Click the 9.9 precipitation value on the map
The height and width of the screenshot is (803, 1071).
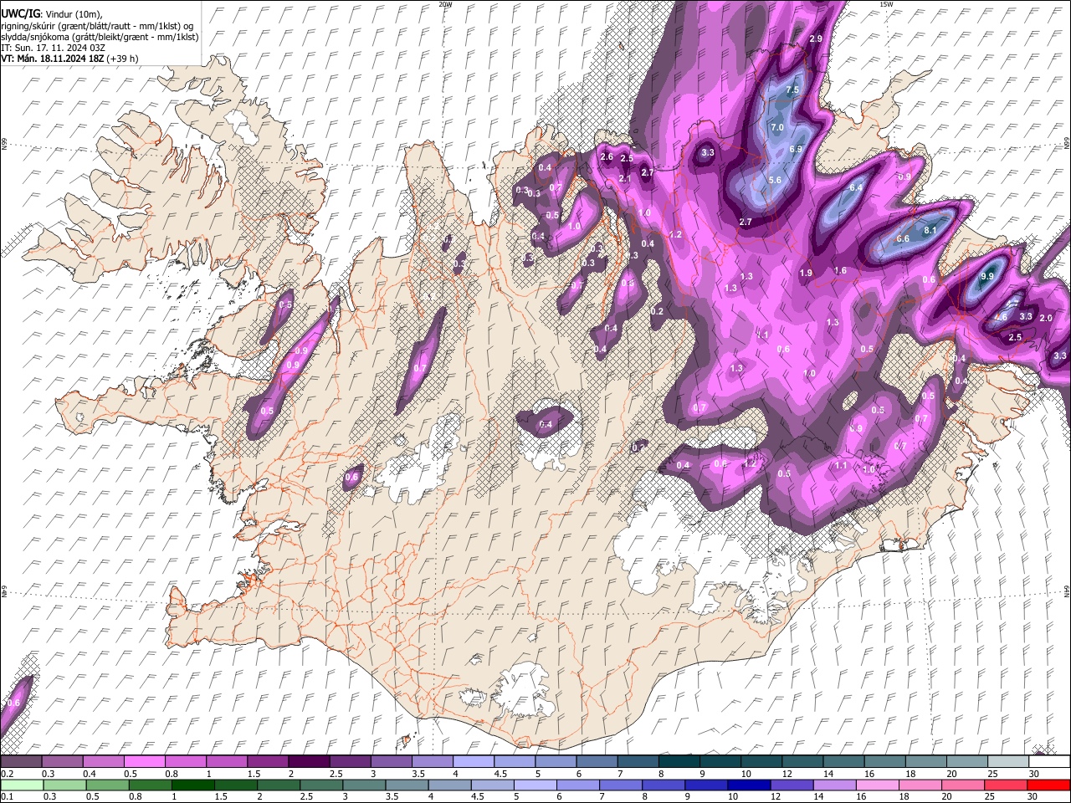point(987,276)
